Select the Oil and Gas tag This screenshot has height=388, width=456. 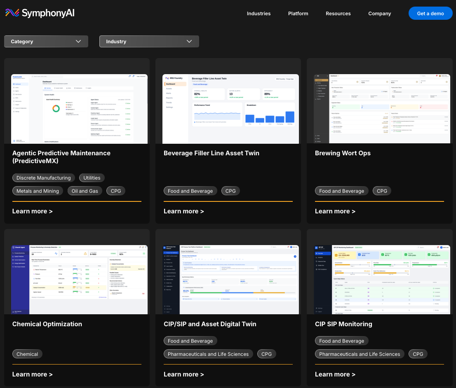pos(85,191)
